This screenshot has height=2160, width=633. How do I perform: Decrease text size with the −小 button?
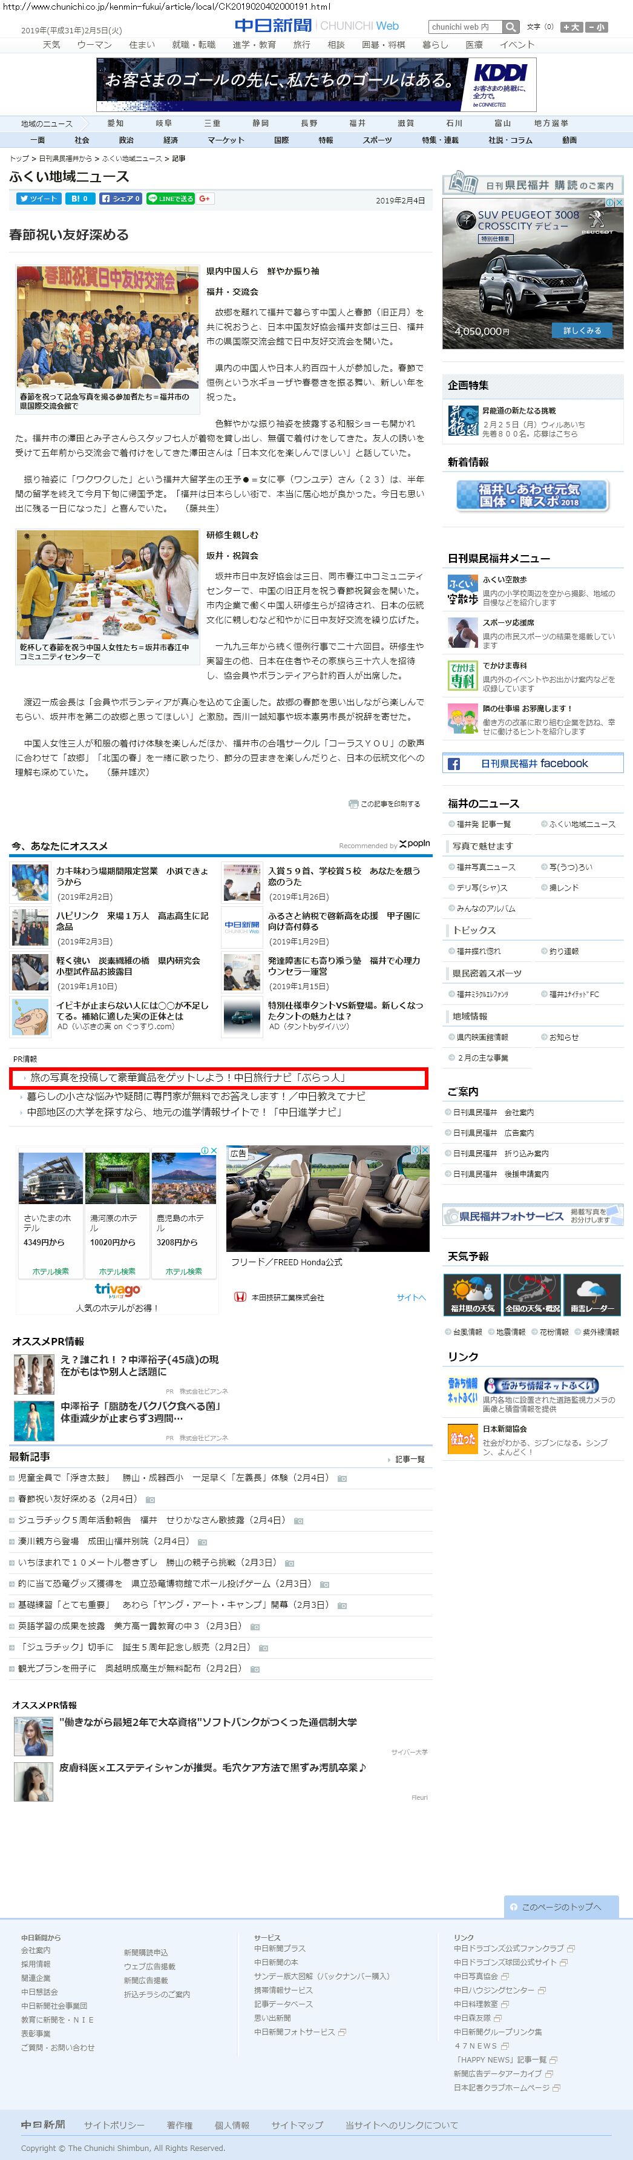(x=597, y=27)
